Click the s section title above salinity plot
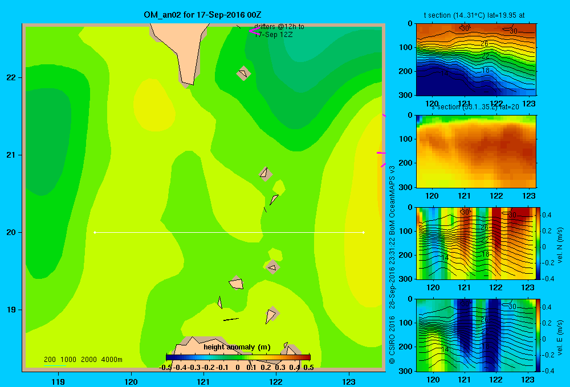This screenshot has width=570, height=387. click(475, 107)
